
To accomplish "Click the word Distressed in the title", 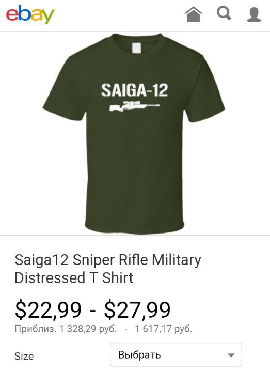I will point(50,278).
